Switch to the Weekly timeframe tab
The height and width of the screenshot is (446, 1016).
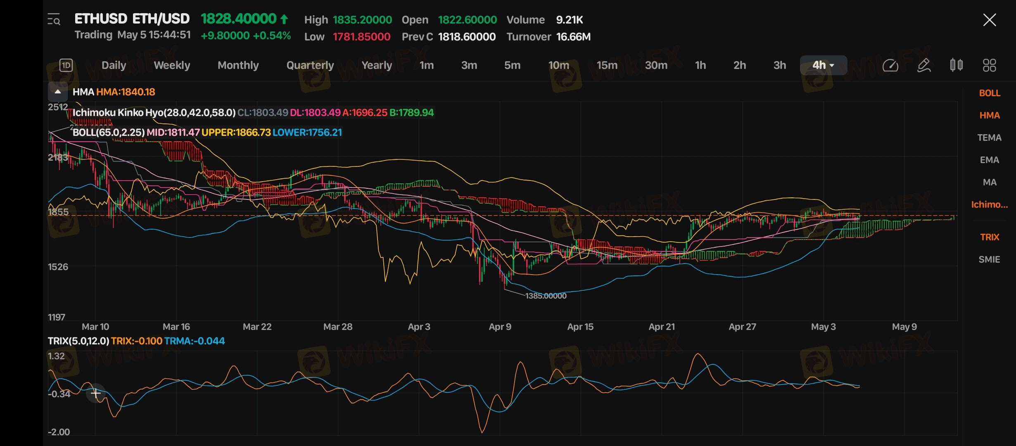(172, 65)
